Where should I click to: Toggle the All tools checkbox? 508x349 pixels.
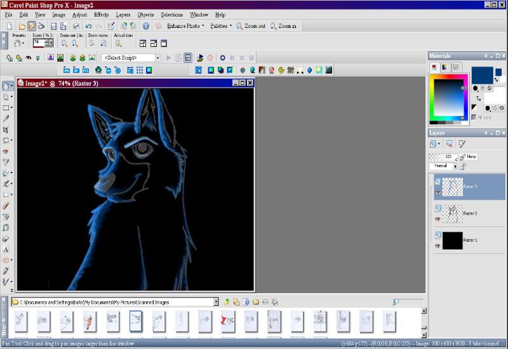click(474, 117)
